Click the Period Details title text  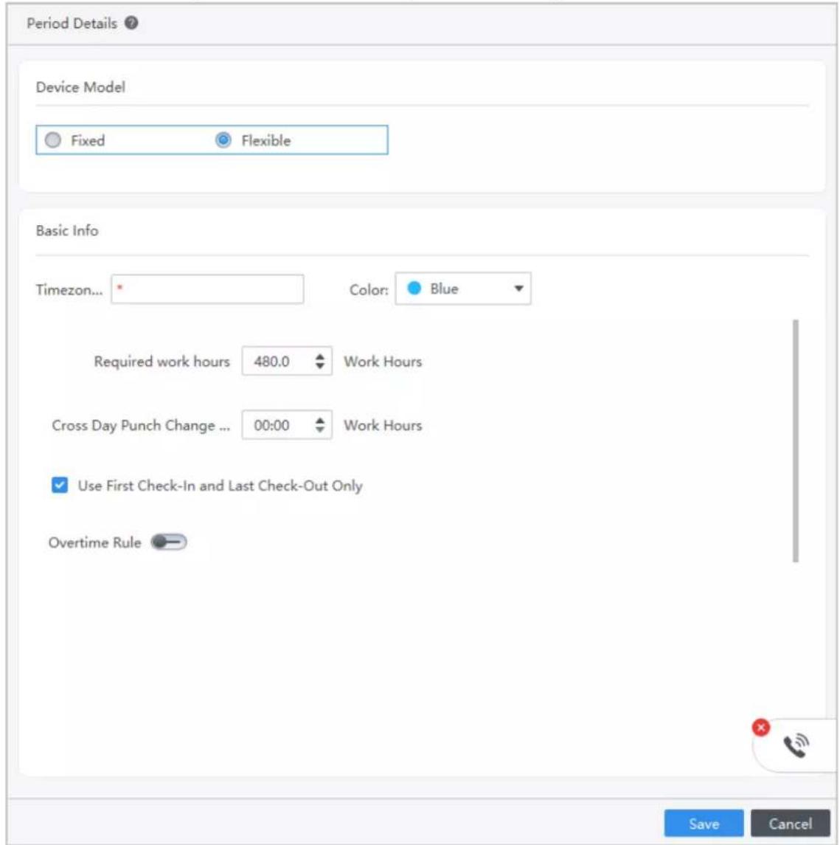[x=72, y=23]
